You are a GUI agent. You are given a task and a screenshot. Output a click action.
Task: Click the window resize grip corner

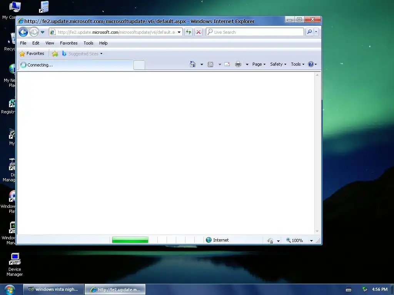(318, 241)
